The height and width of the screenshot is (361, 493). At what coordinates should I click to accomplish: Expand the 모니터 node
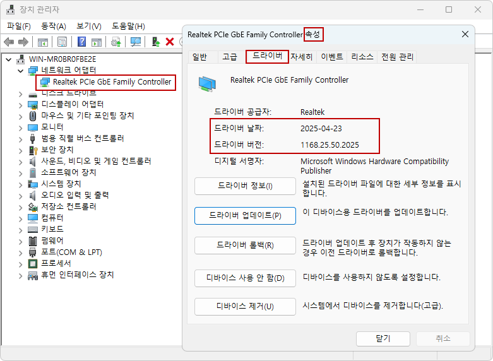point(20,127)
